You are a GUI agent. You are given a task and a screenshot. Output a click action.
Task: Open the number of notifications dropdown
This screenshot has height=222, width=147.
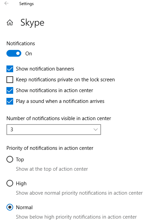pos(54,130)
